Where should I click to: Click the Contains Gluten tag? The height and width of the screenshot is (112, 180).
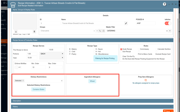[38, 90]
